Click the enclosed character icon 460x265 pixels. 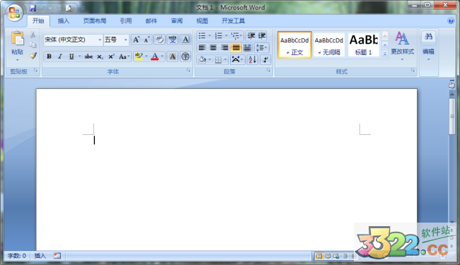coord(185,57)
